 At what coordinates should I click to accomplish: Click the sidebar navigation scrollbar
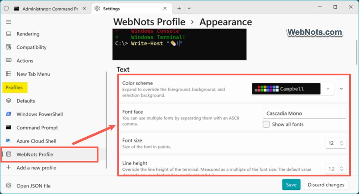pos(106,120)
